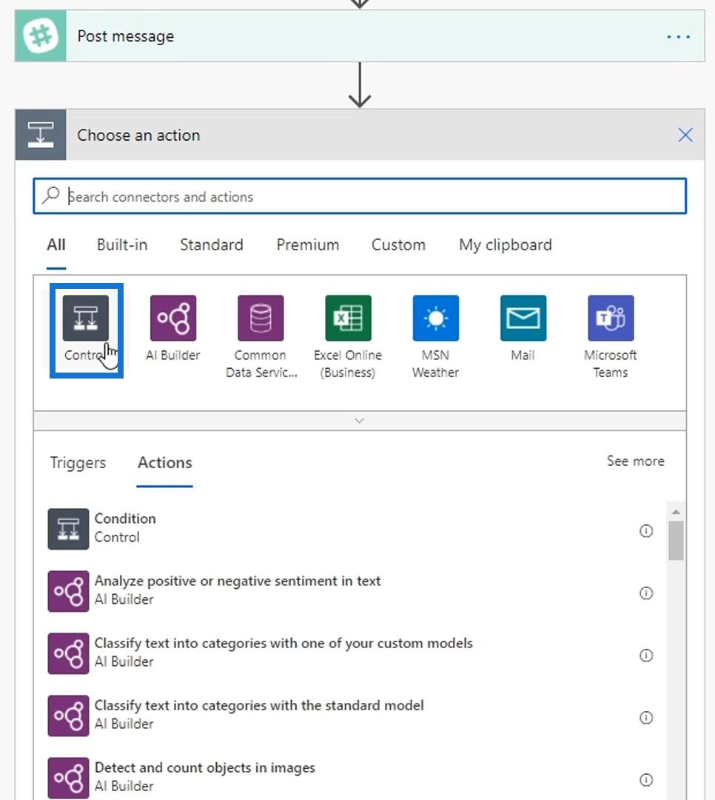Show info for Detect and count objects

646,780
